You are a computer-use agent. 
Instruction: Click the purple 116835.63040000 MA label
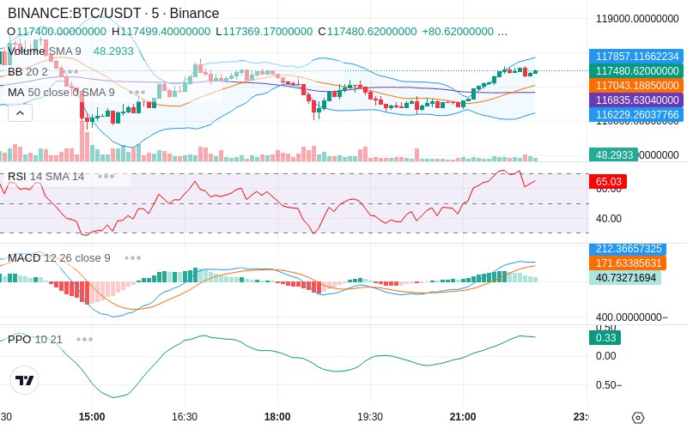(x=636, y=100)
